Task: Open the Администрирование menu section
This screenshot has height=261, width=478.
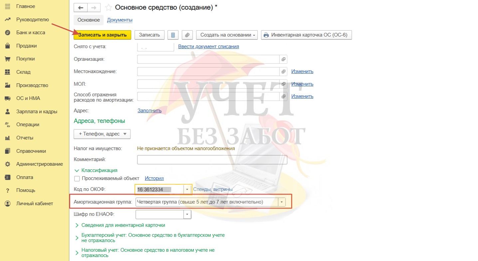Action: [40, 164]
